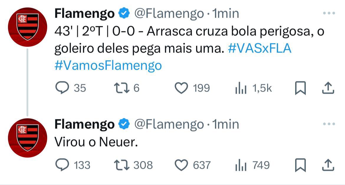This screenshot has height=185, width=345.
Task: Reply to the Arrasca cross tweet
Action: [62, 88]
